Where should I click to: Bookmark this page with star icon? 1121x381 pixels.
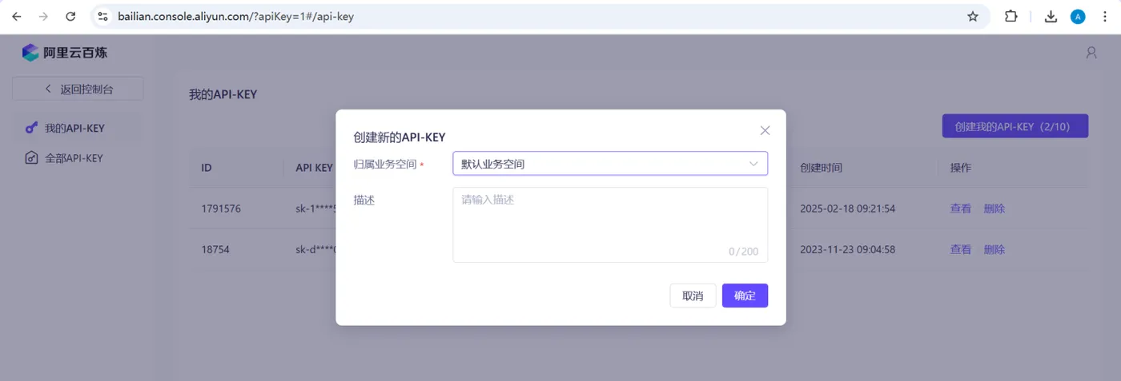tap(973, 16)
